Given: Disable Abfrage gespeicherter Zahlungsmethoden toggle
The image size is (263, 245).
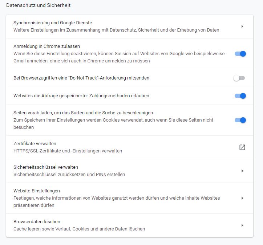Looking at the screenshot, I should (240, 96).
